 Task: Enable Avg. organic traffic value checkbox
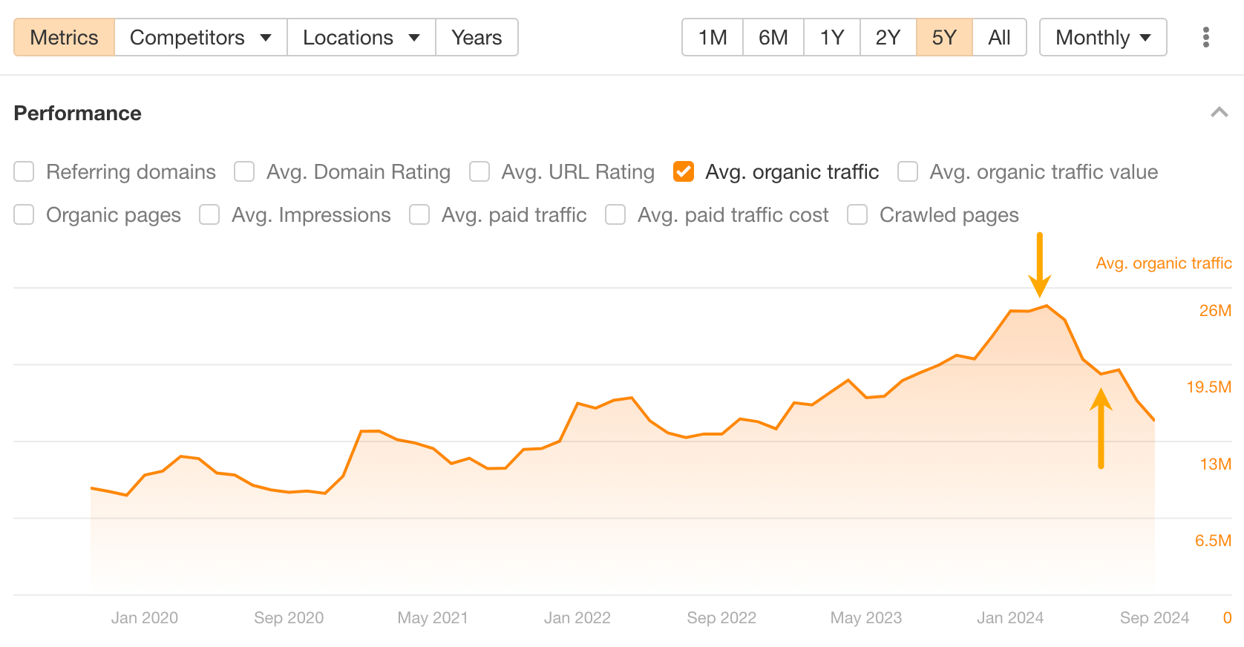point(908,172)
